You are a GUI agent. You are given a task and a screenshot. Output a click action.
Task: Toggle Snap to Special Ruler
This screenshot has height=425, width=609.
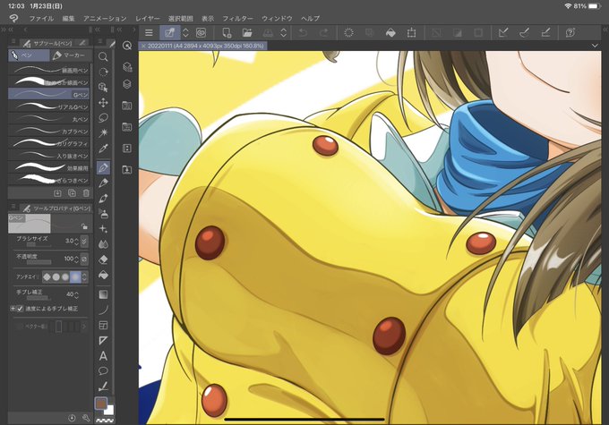(x=524, y=32)
